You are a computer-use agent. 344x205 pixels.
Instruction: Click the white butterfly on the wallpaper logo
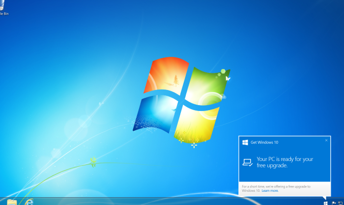click(228, 78)
